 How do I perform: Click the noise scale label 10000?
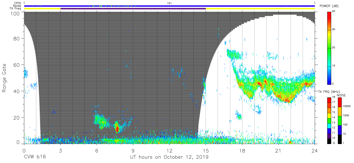(x=347, y=106)
